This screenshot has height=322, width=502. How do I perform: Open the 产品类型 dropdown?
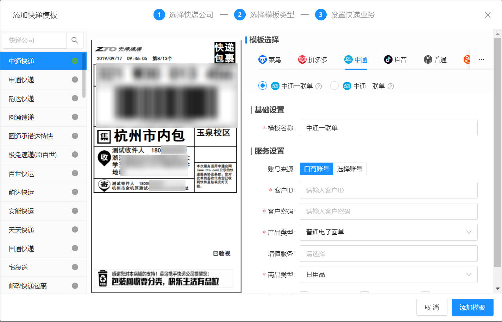[x=389, y=232]
